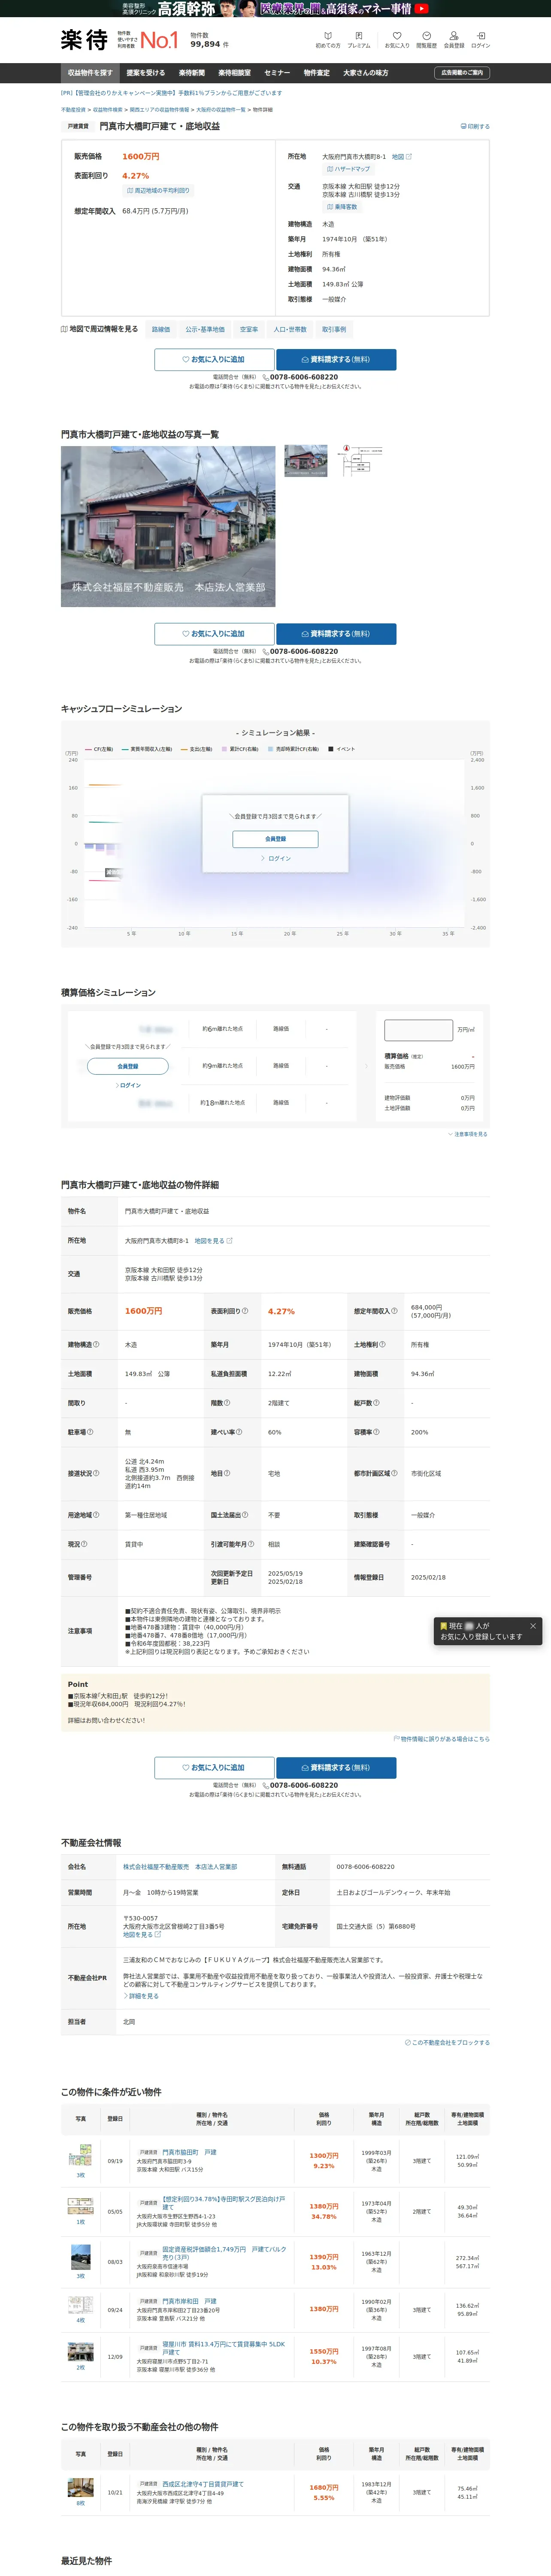Open セミナー nav menu

pos(277,73)
